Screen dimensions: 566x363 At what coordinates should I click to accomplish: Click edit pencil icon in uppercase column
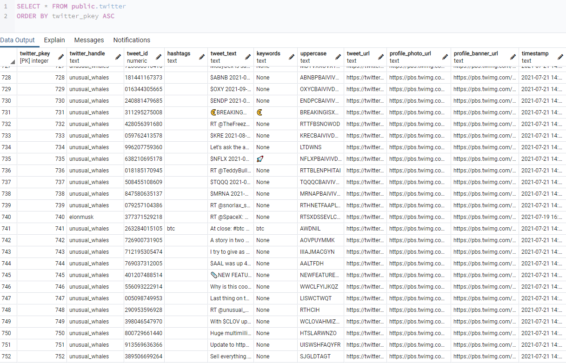point(338,57)
